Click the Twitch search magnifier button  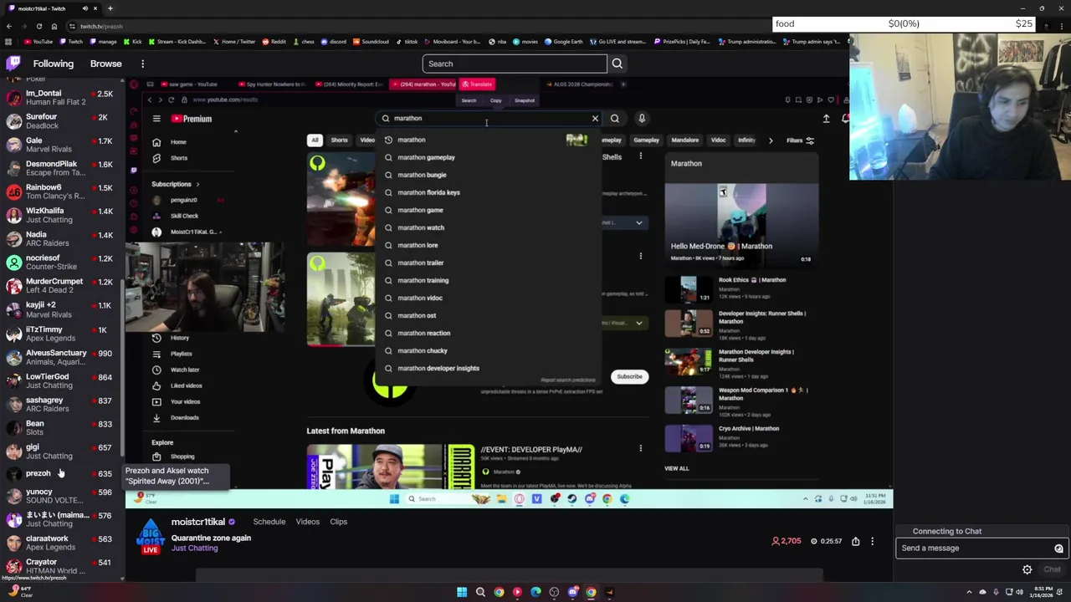(x=617, y=64)
